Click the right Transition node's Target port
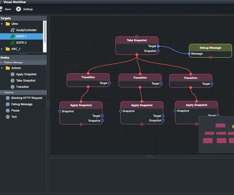 (x=212, y=84)
